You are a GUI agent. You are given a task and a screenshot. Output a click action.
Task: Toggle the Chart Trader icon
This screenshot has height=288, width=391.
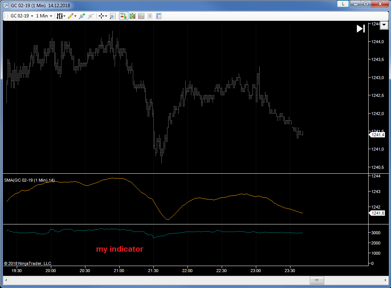click(x=124, y=16)
